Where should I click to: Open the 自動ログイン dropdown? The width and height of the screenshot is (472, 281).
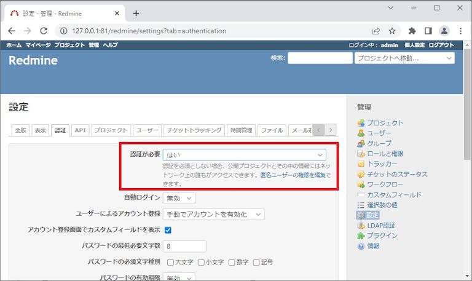(x=179, y=198)
